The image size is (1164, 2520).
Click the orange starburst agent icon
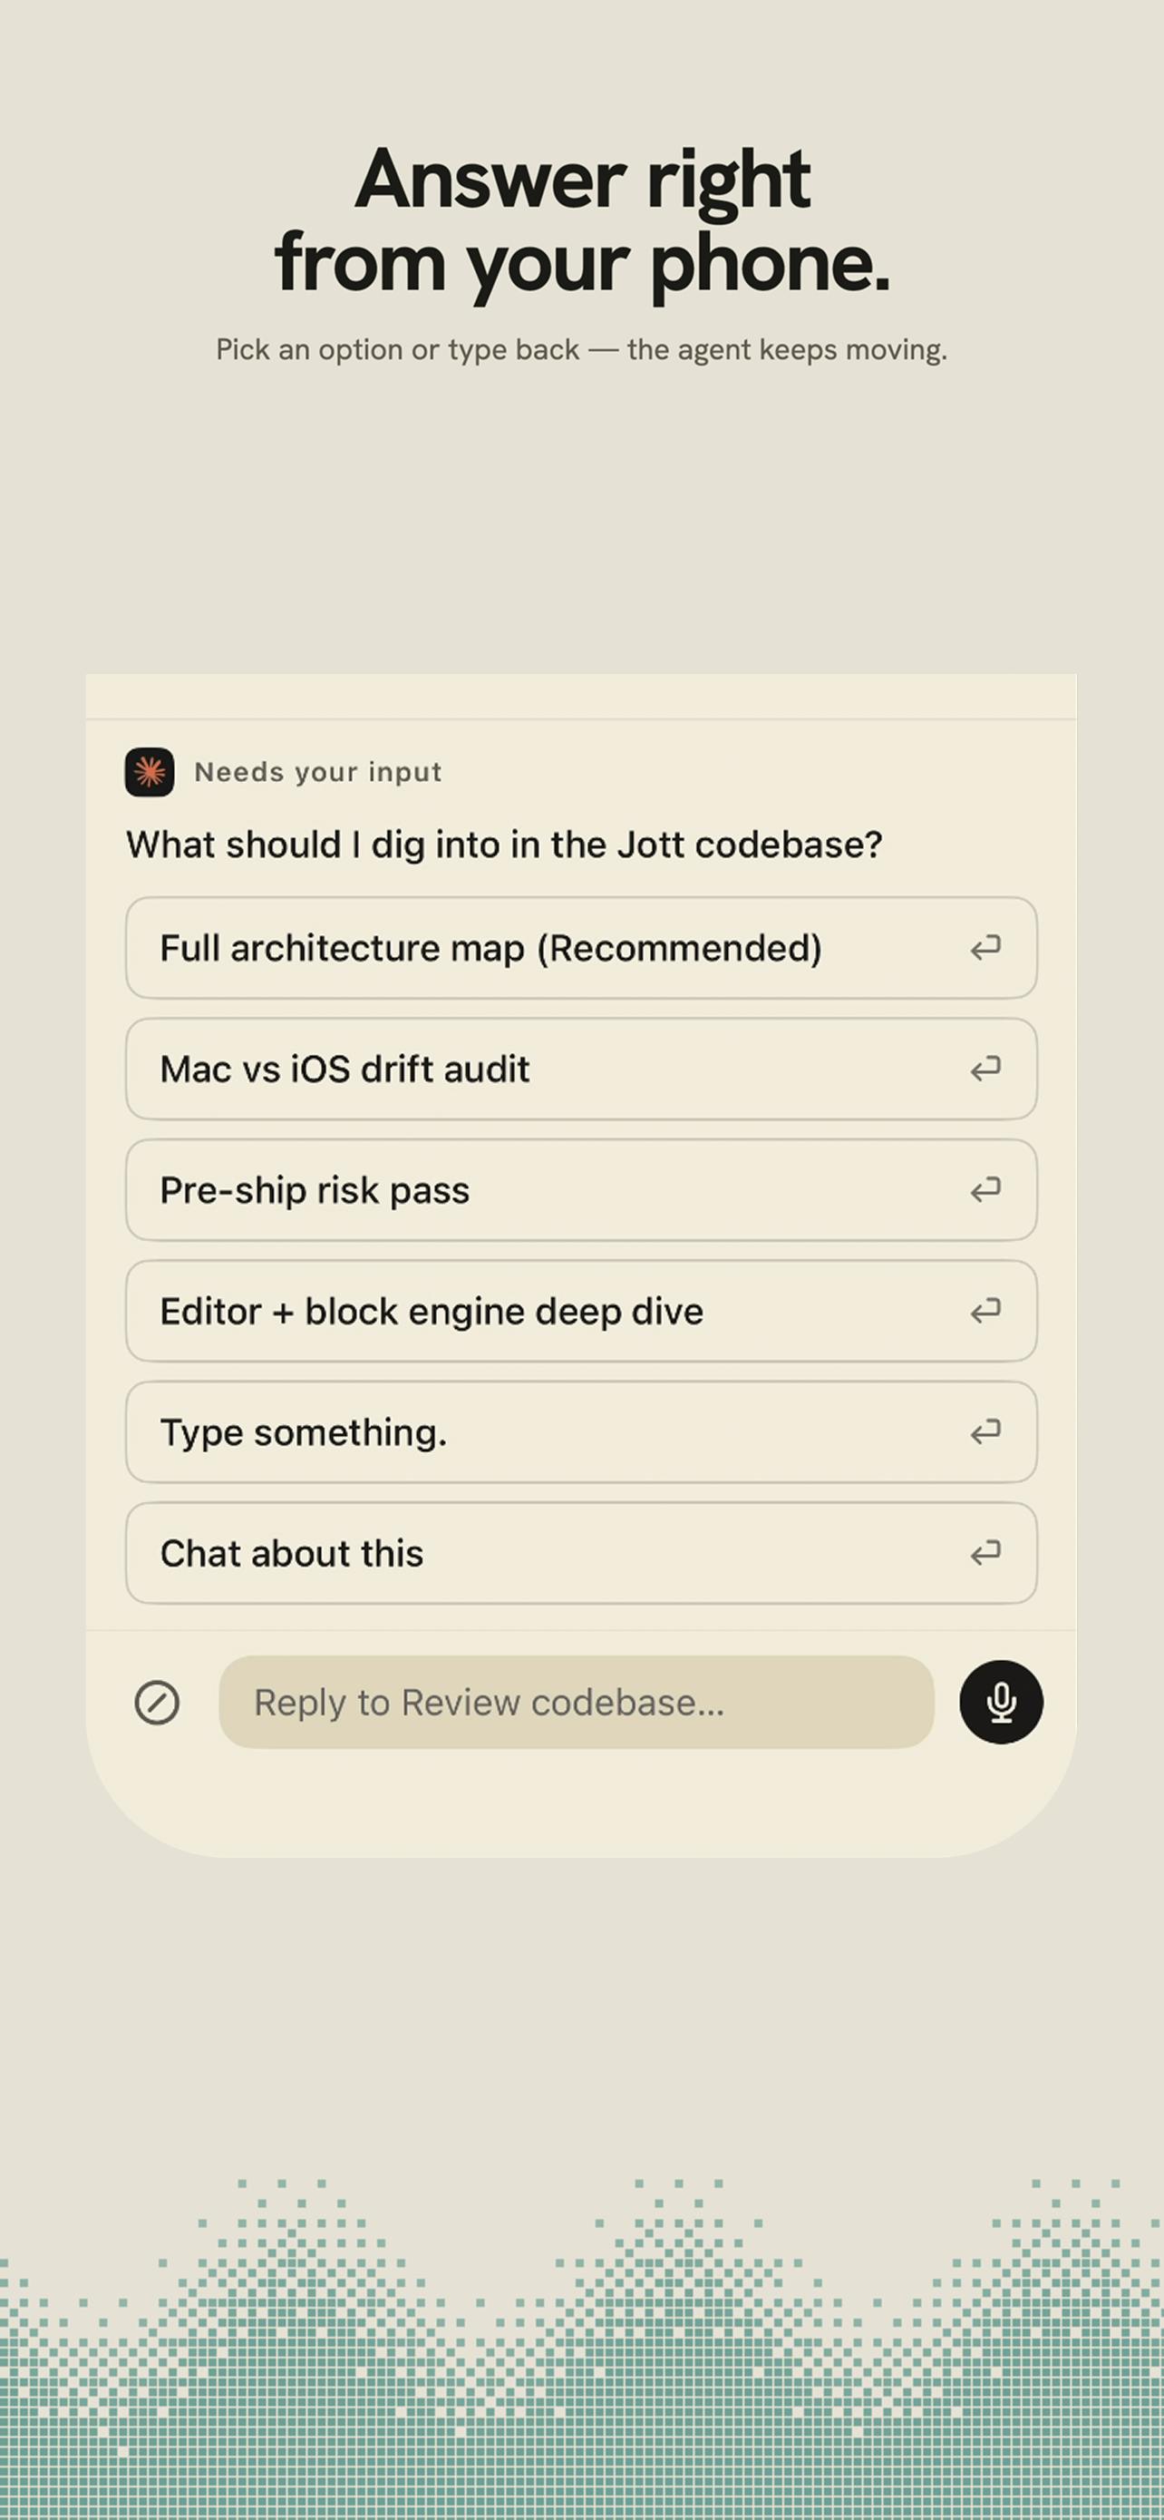point(150,772)
